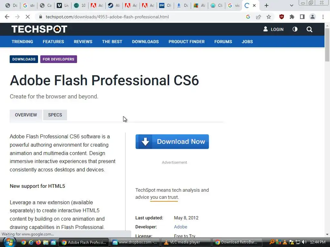Image resolution: width=330 pixels, height=247 pixels.
Task: Click the Google icon in the address bar
Action: pyautogui.click(x=248, y=17)
